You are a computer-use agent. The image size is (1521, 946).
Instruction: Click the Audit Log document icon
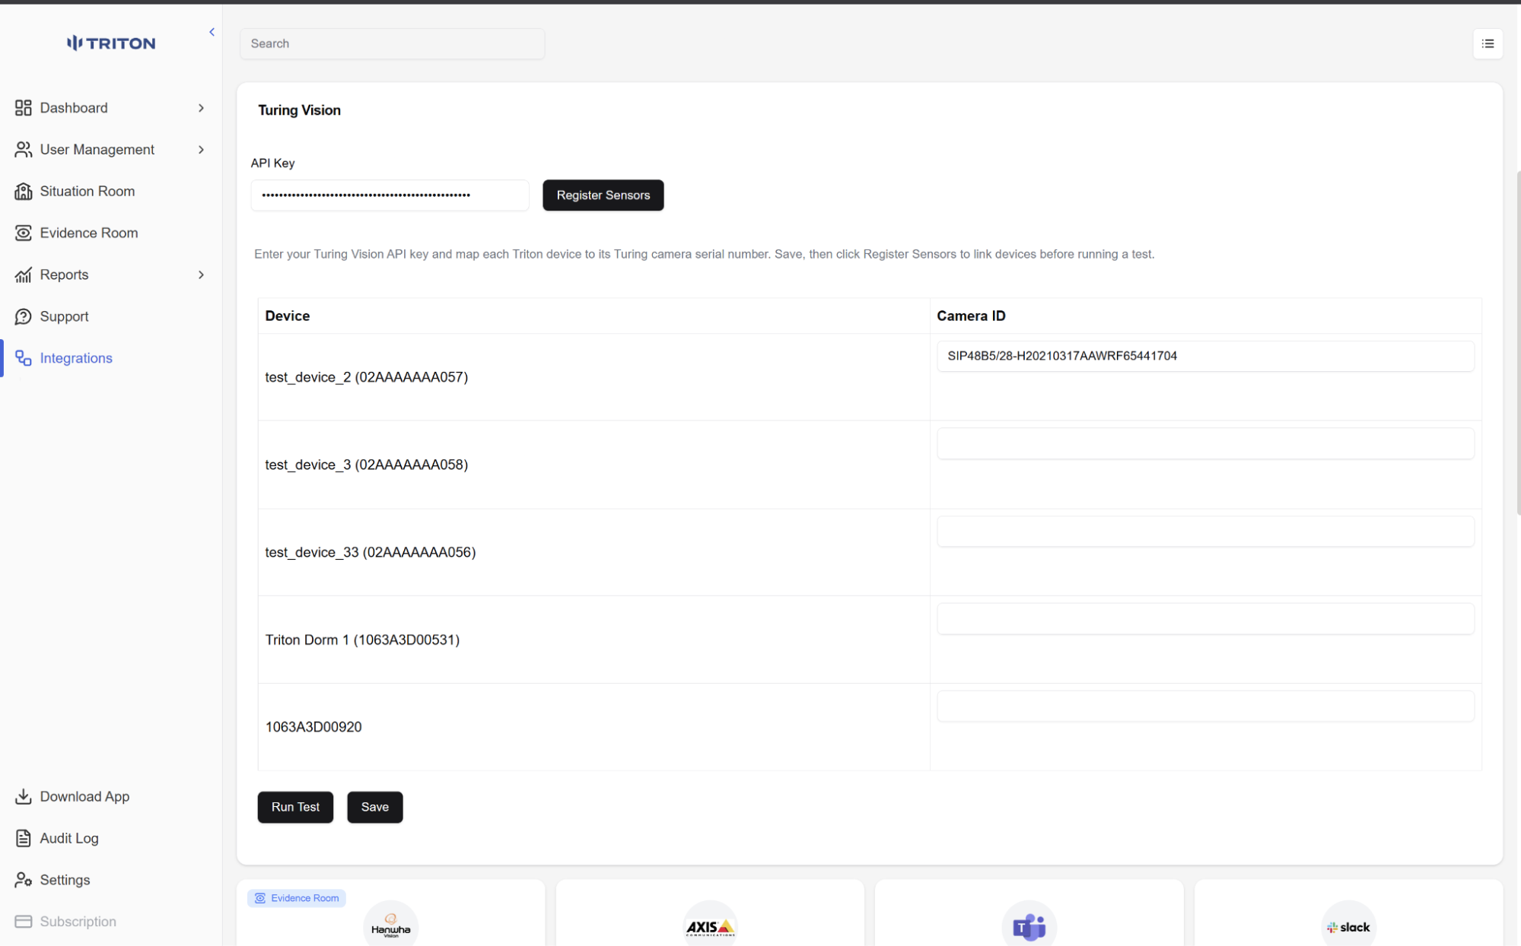click(x=24, y=839)
